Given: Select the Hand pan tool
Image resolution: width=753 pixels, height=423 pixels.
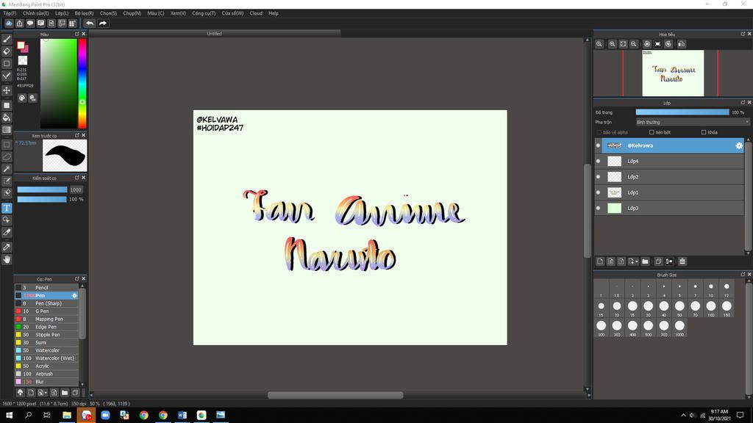Looking at the screenshot, I should pos(7,259).
